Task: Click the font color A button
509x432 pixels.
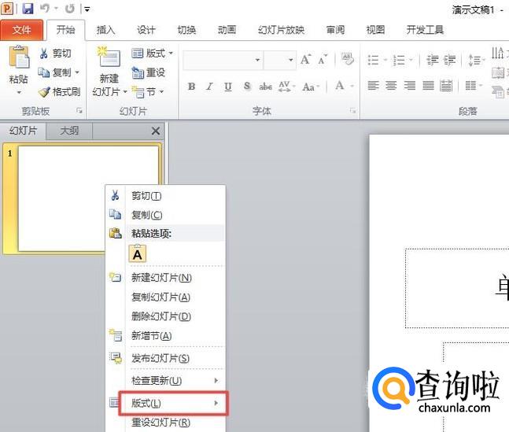Action: pyautogui.click(x=340, y=86)
